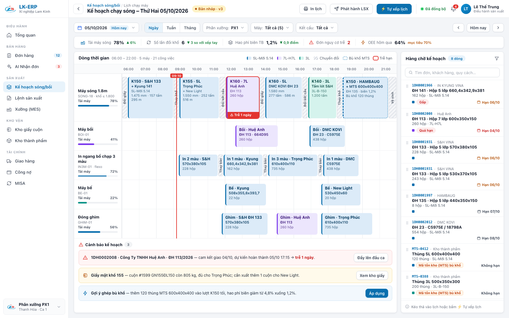Click Áp dụng suggestion button
The height and width of the screenshot is (318, 509).
377,293
